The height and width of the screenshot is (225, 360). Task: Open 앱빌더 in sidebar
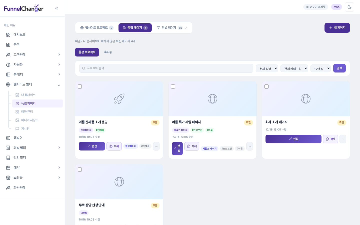point(32,138)
